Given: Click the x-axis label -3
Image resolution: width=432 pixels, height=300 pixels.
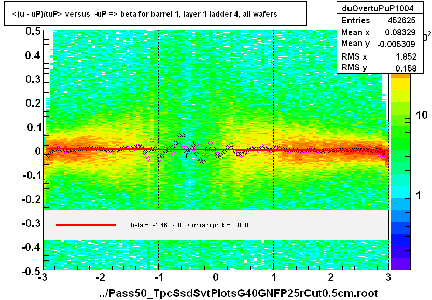Looking at the screenshot, I should [x=43, y=277].
